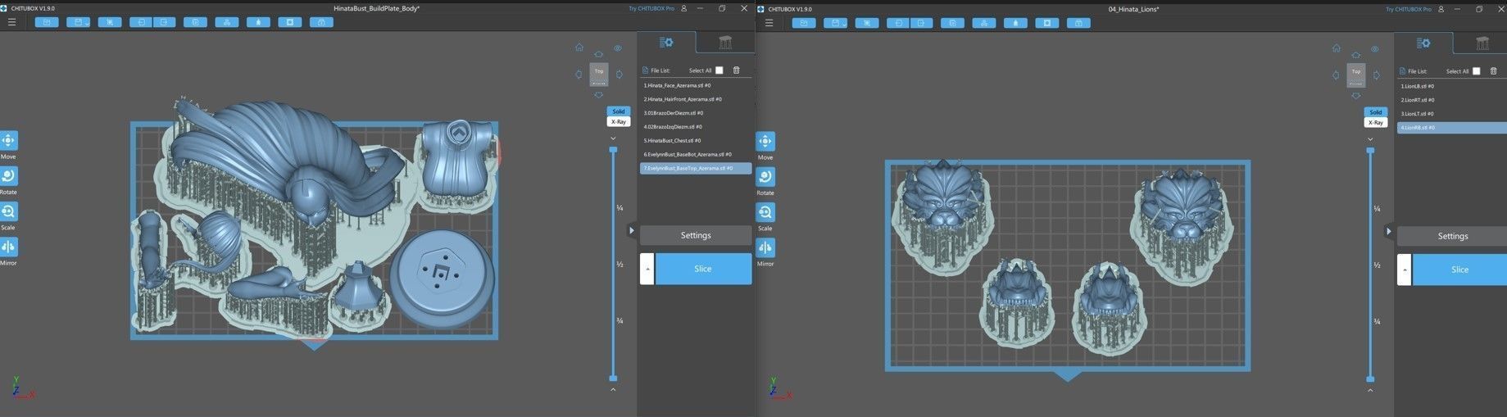Delete selected file via trash icon in Lions window
Image resolution: width=1507 pixels, height=417 pixels.
click(x=1493, y=71)
